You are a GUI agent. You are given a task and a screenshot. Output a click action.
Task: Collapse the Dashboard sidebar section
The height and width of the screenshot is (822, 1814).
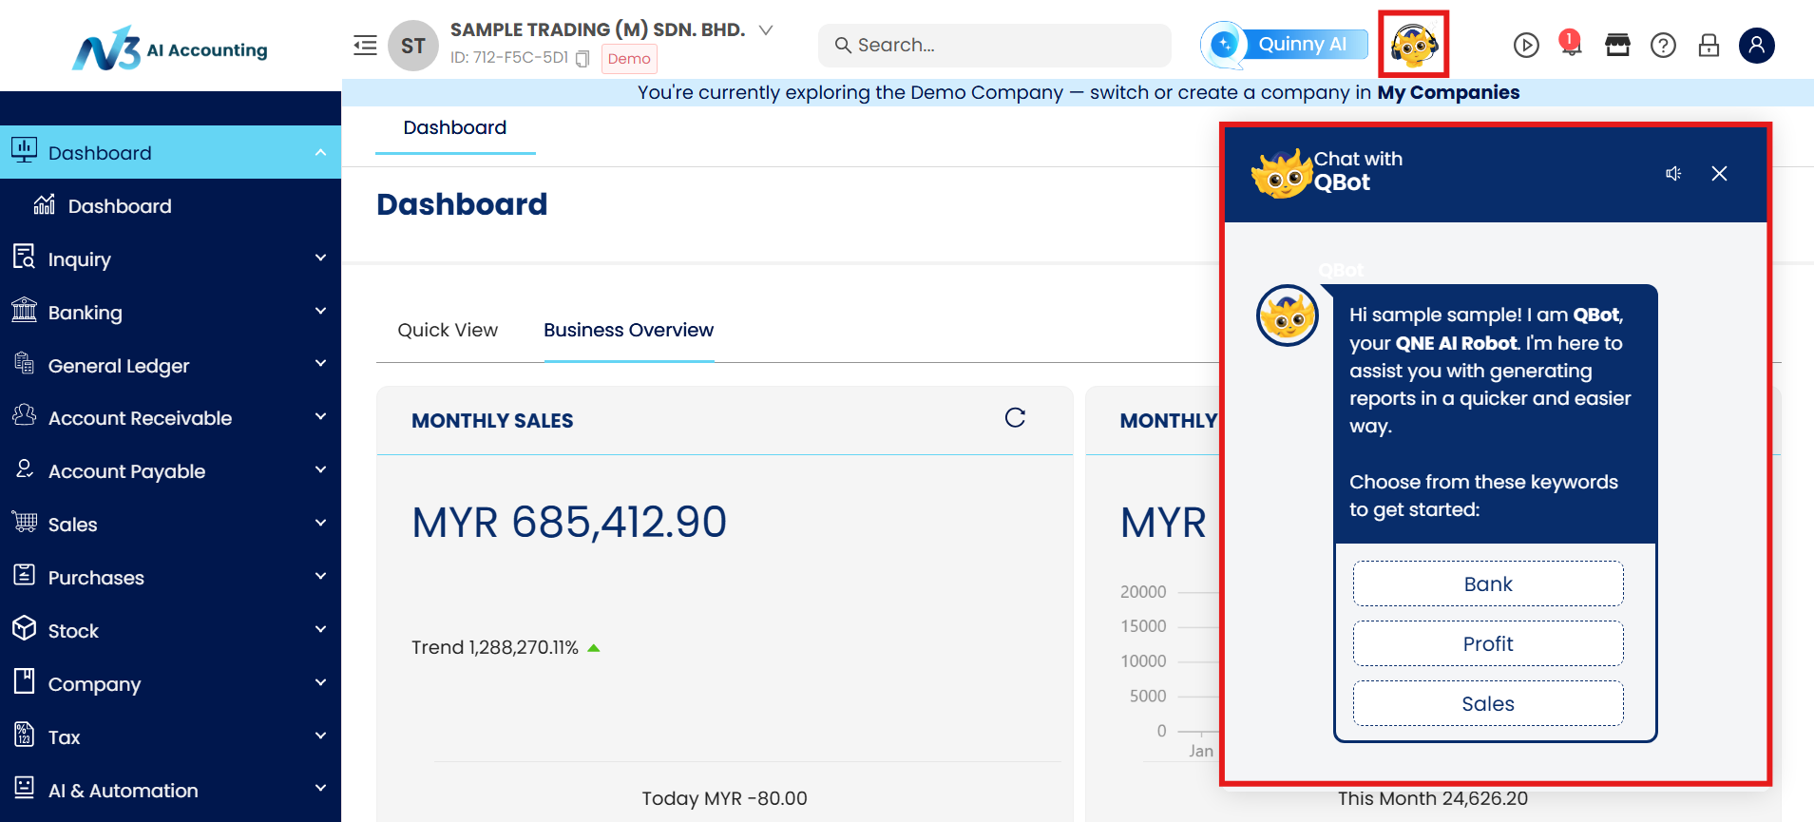click(x=320, y=152)
